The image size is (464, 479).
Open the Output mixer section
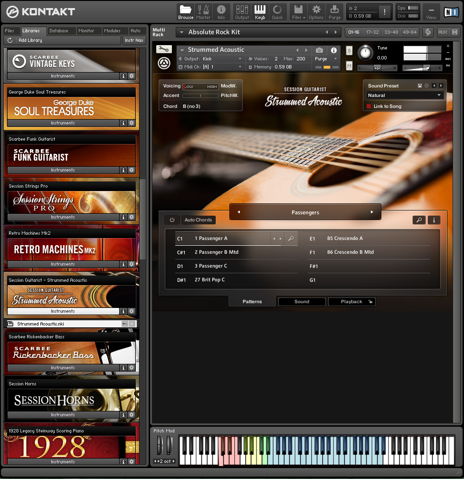coord(242,12)
